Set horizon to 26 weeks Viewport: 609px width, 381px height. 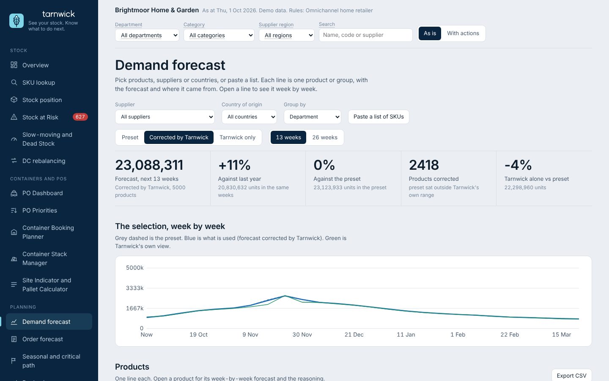point(325,137)
